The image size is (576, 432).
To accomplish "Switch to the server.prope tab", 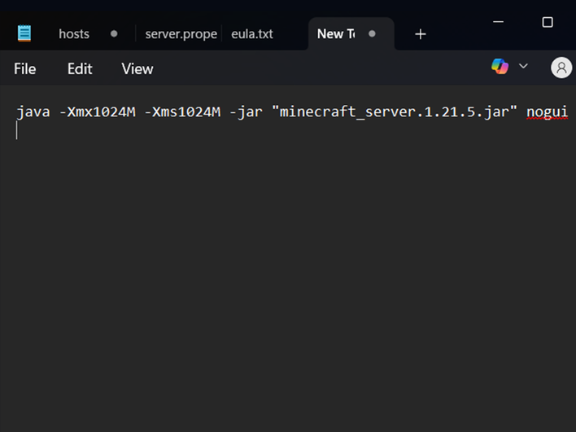I will click(181, 34).
